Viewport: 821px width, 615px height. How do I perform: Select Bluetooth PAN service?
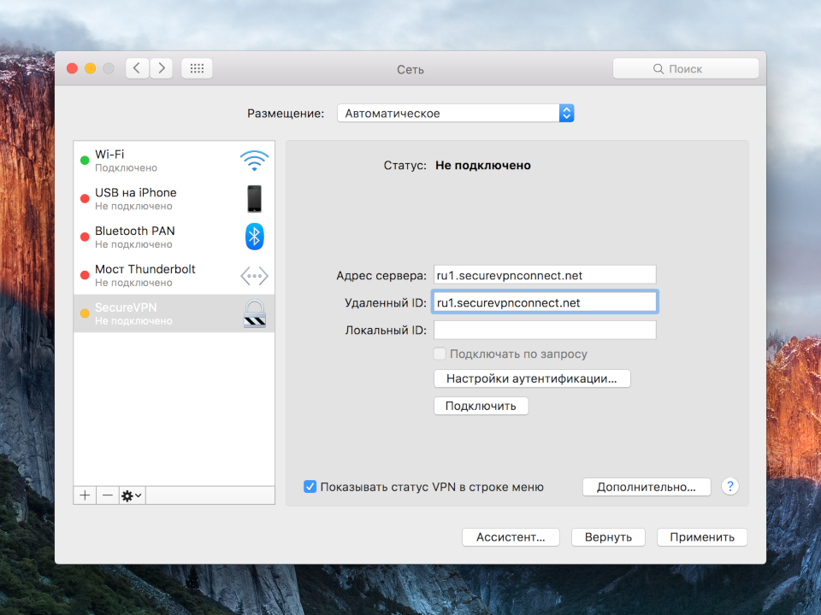(174, 237)
